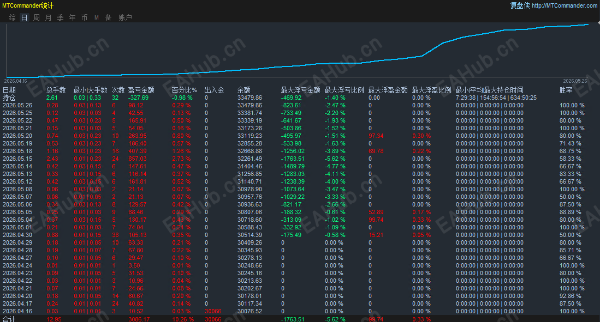This screenshot has width=600, height=322.
Task: Switch to the 综 summary tab
Action: (12, 17)
